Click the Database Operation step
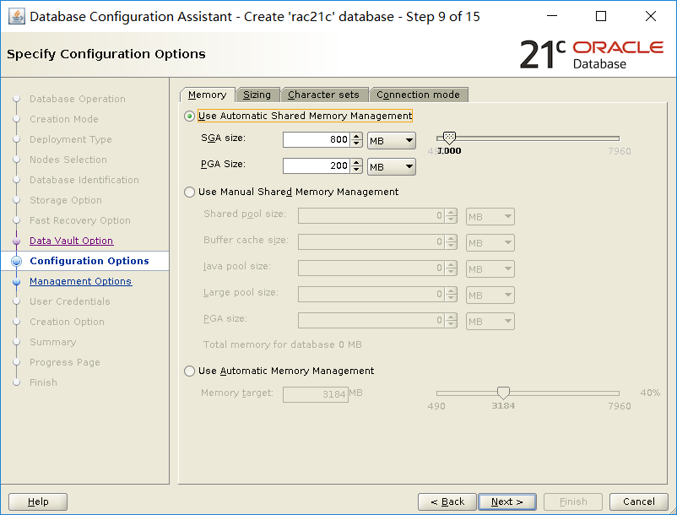677x515 pixels. [78, 100]
